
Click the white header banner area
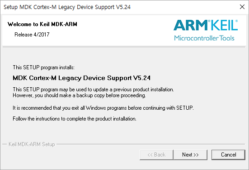pyautogui.click(x=124, y=30)
